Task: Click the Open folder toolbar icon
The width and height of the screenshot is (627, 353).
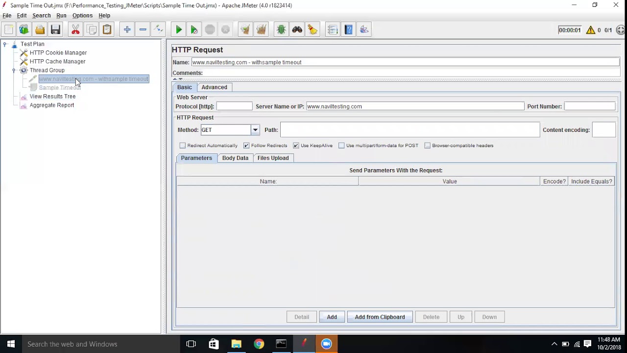Action: click(40, 30)
